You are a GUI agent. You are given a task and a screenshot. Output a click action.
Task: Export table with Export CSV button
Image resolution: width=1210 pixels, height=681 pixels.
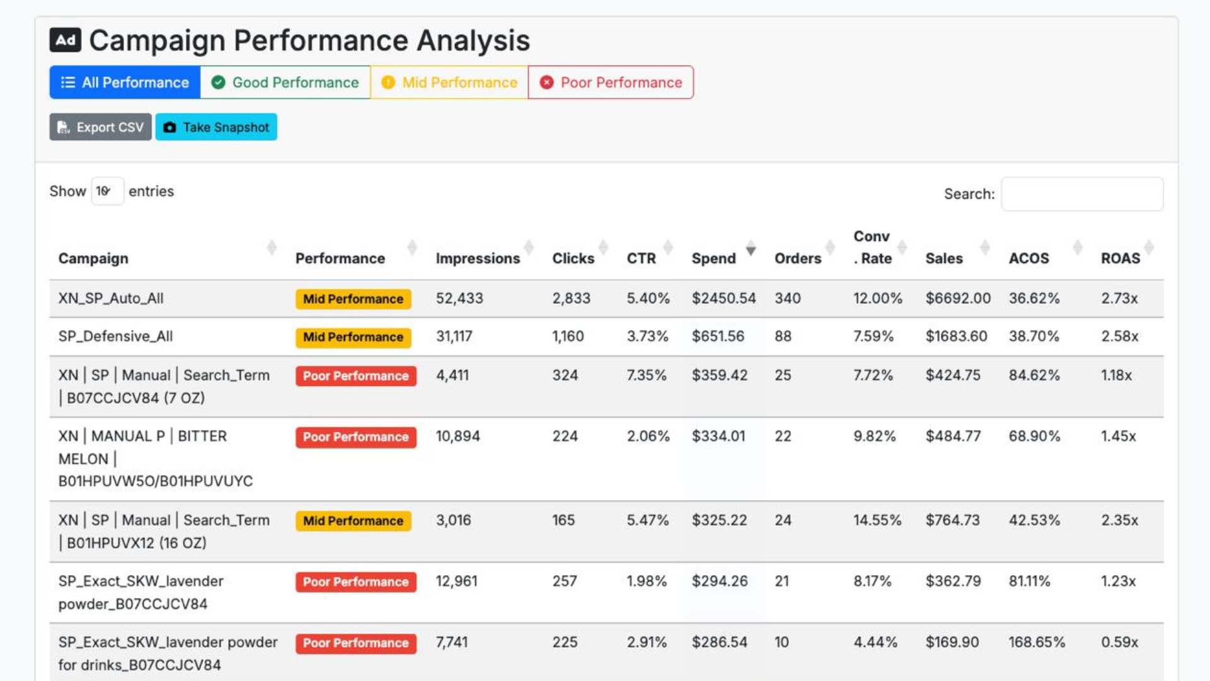101,127
